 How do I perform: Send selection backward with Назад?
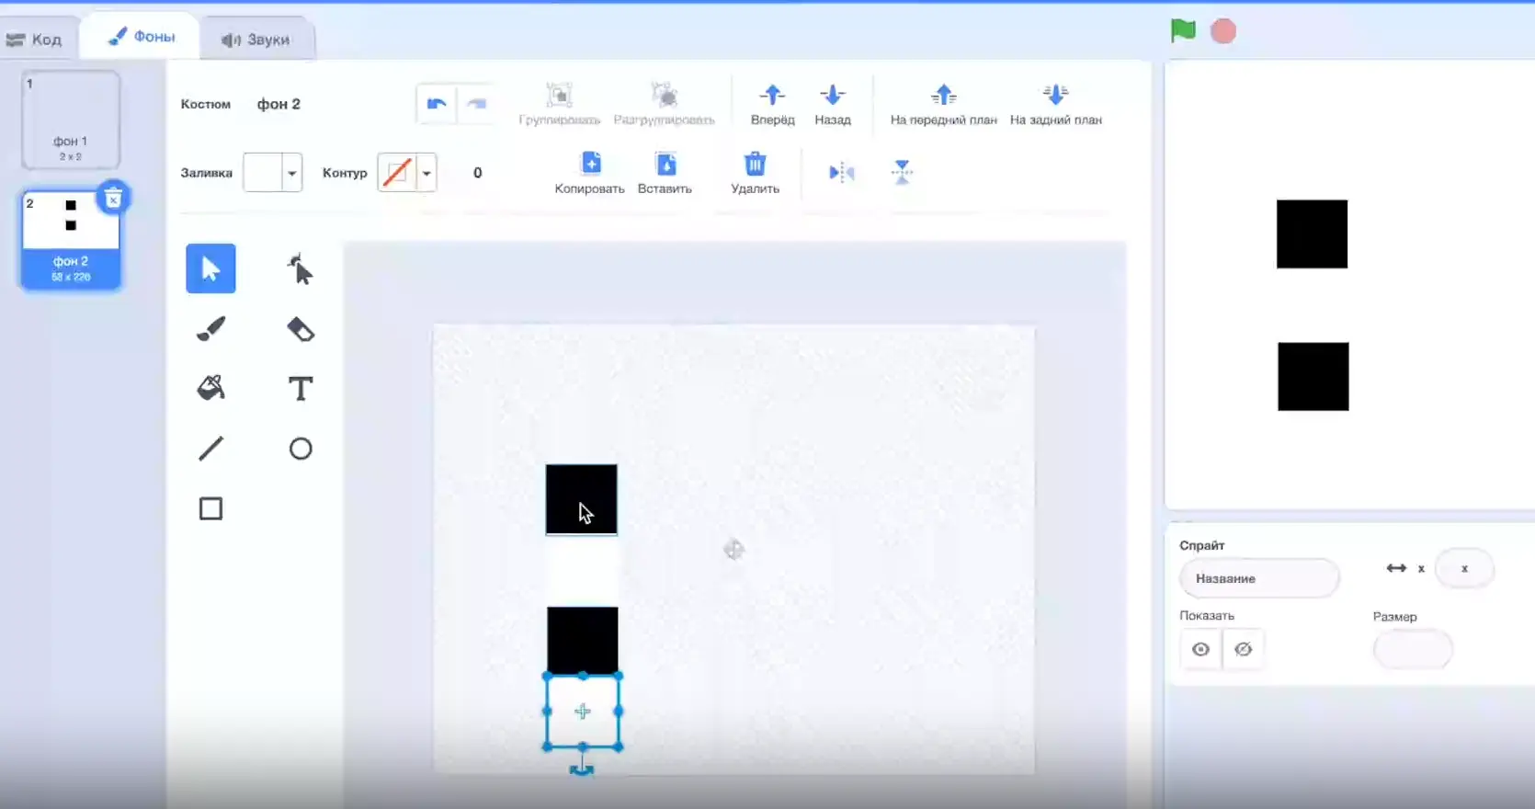pyautogui.click(x=833, y=104)
